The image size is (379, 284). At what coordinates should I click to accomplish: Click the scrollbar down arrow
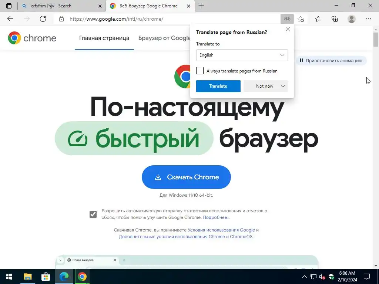click(376, 266)
